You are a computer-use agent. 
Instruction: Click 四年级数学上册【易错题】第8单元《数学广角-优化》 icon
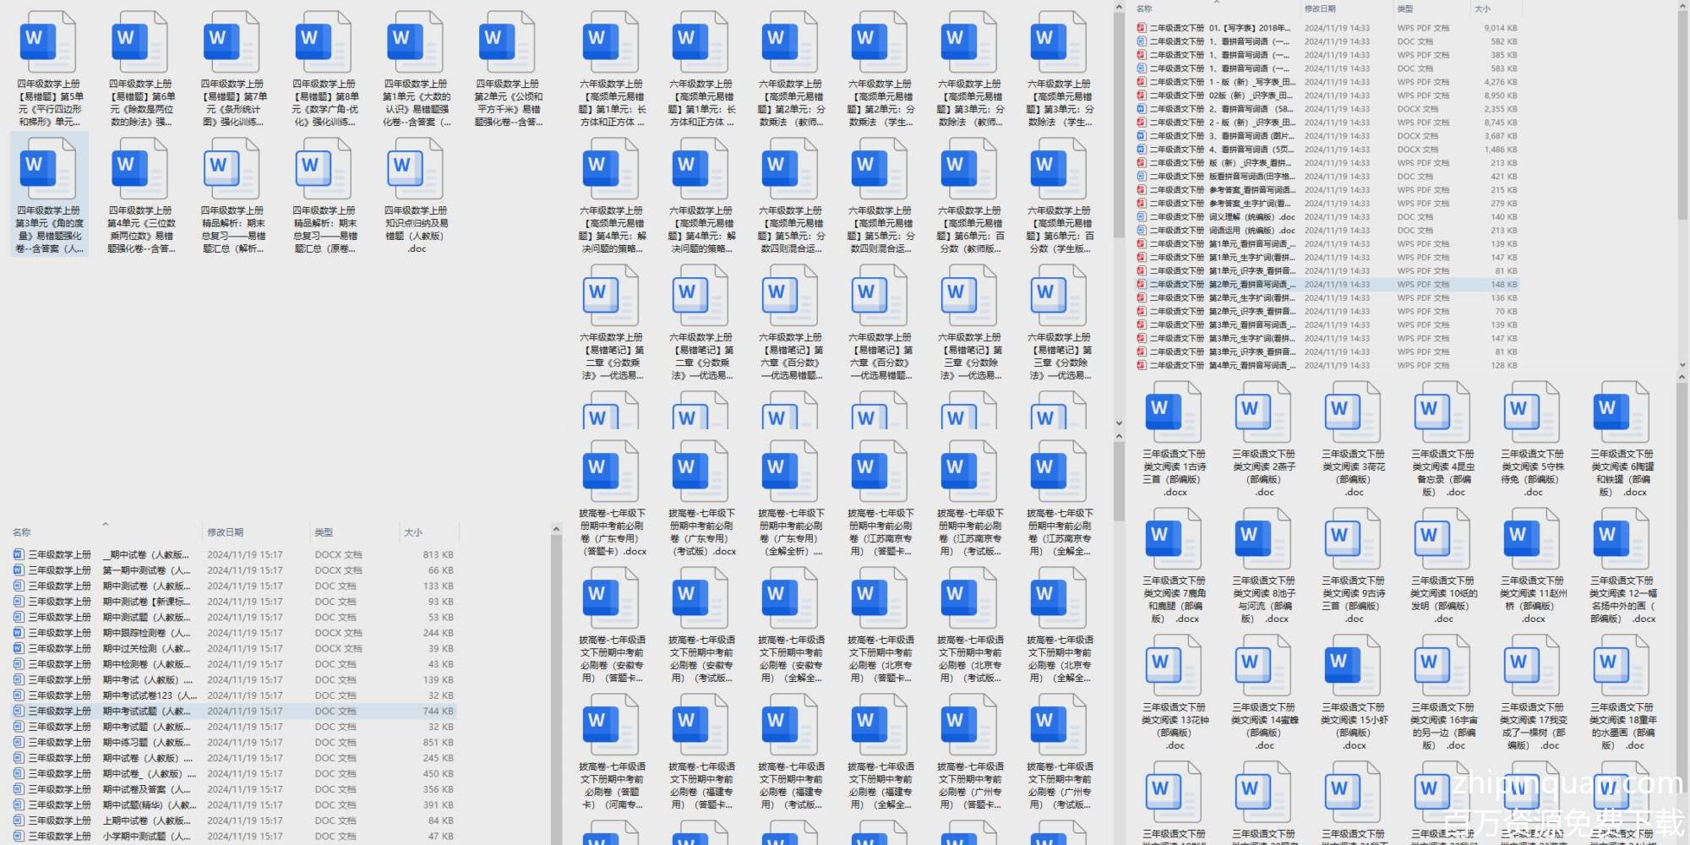pos(324,42)
